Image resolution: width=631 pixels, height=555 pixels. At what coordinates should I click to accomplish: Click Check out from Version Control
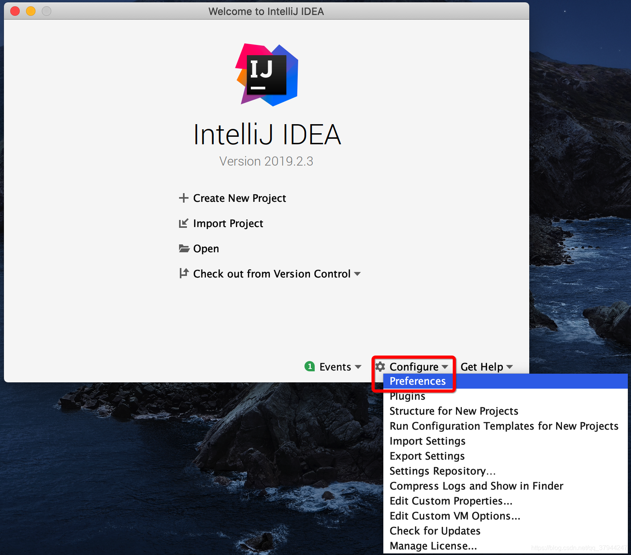coord(272,274)
